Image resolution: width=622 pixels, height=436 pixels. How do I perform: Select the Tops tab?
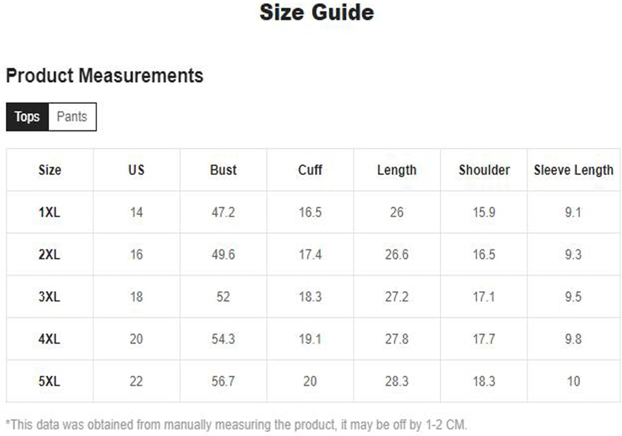[27, 116]
